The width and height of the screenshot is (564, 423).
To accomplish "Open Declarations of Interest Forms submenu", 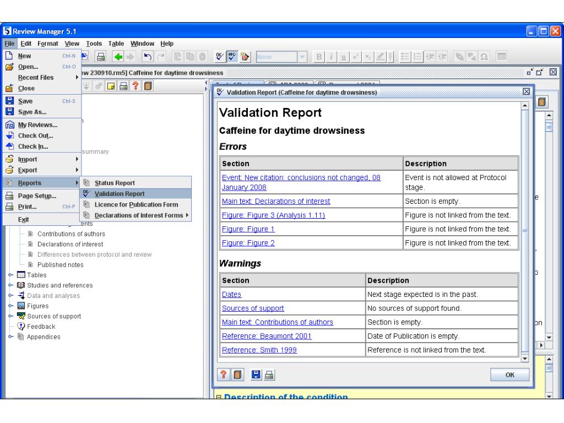I will (x=136, y=215).
